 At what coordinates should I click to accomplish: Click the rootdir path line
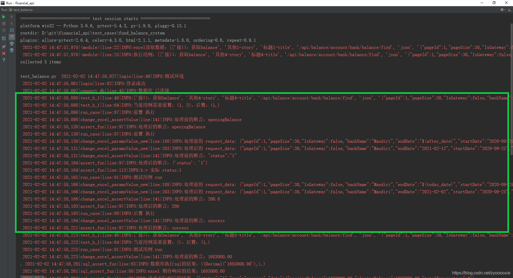click(x=92, y=33)
